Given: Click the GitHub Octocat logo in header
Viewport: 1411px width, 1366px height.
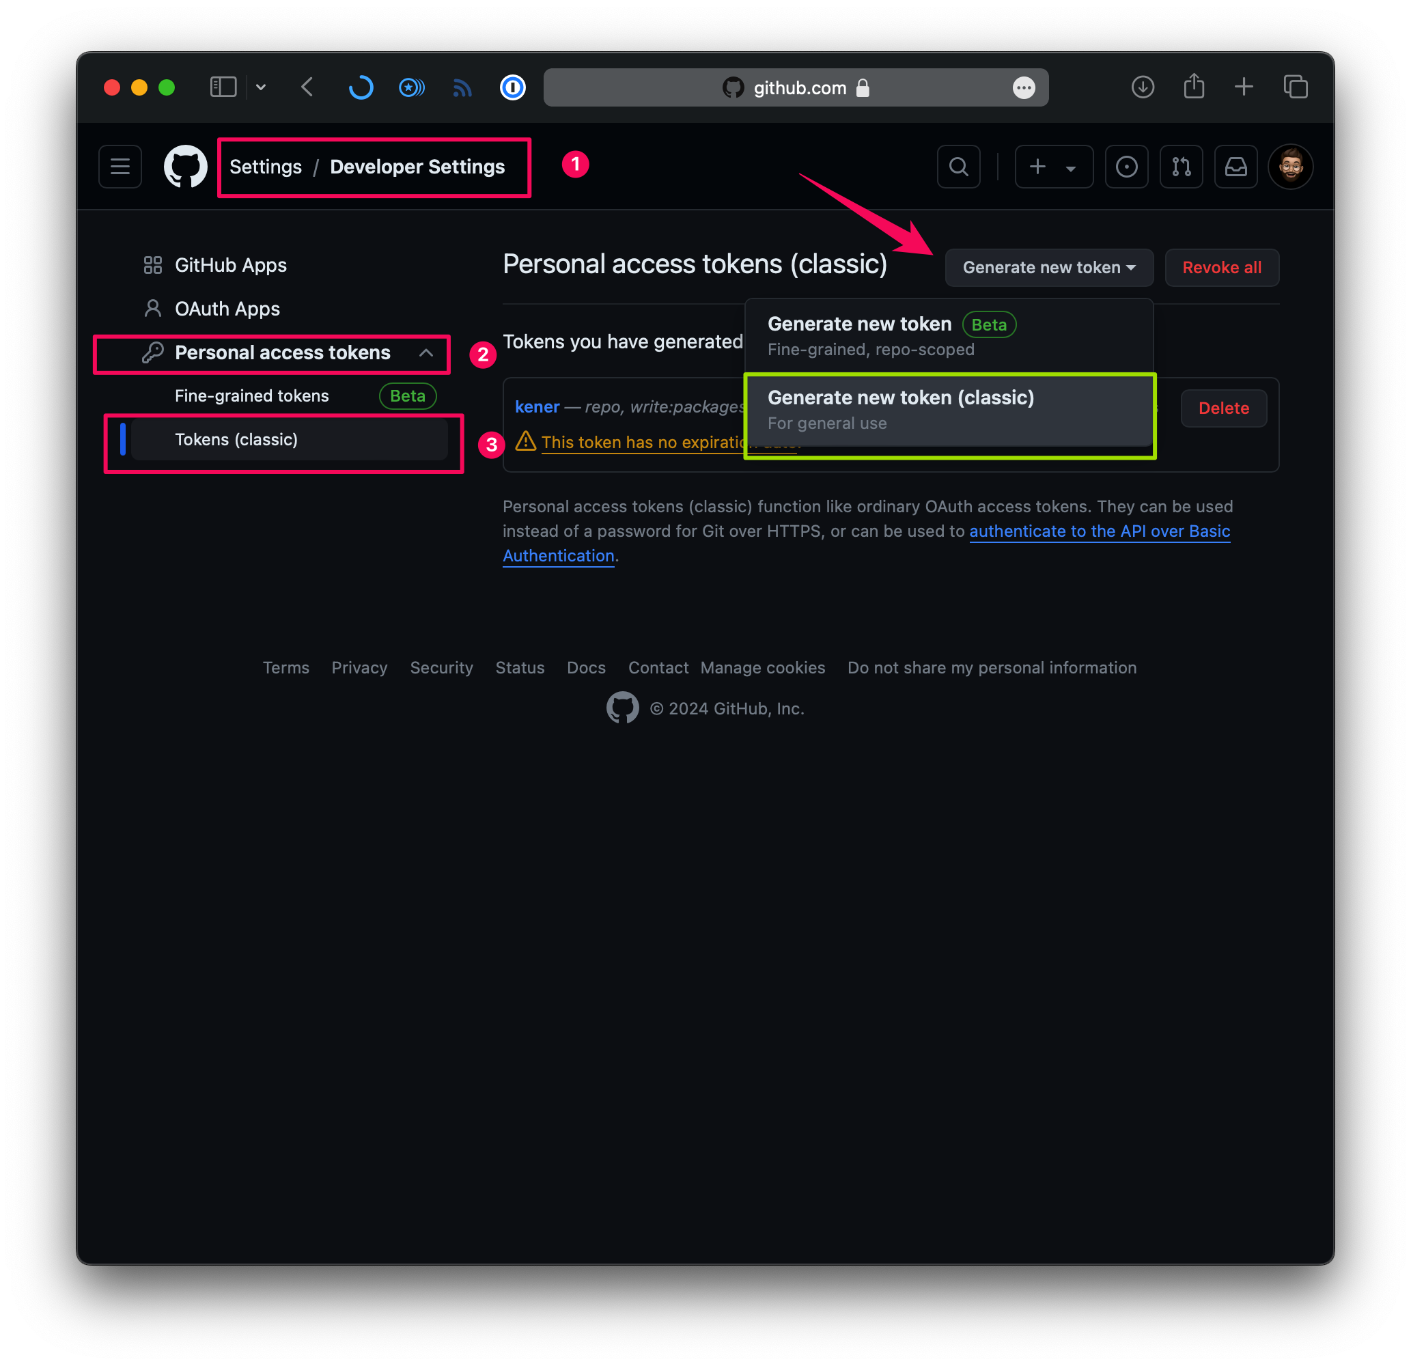Looking at the screenshot, I should coord(186,167).
